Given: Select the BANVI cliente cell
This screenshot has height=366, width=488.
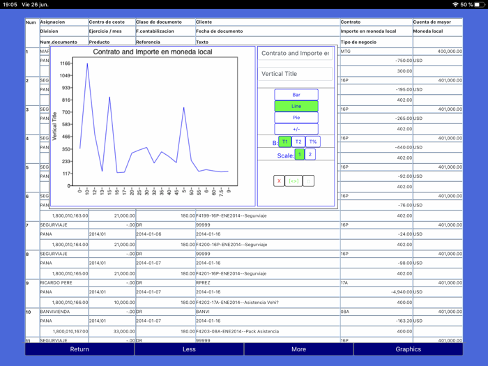Looking at the screenshot, I should pyautogui.click(x=268, y=312).
